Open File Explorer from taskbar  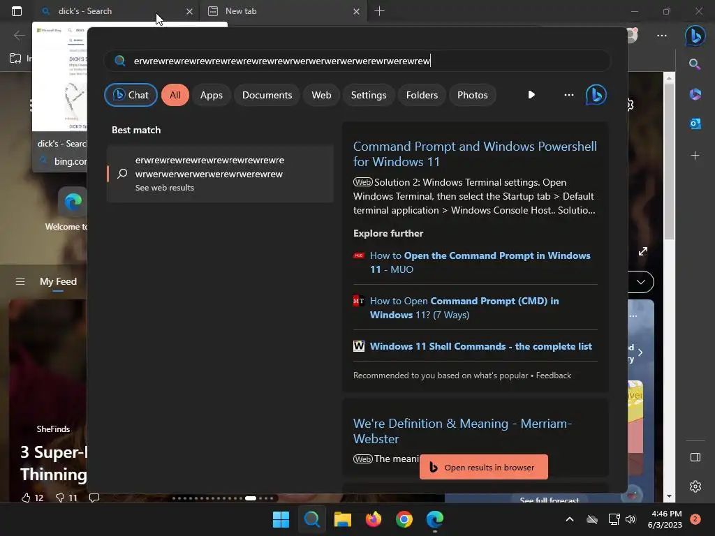pos(342,519)
